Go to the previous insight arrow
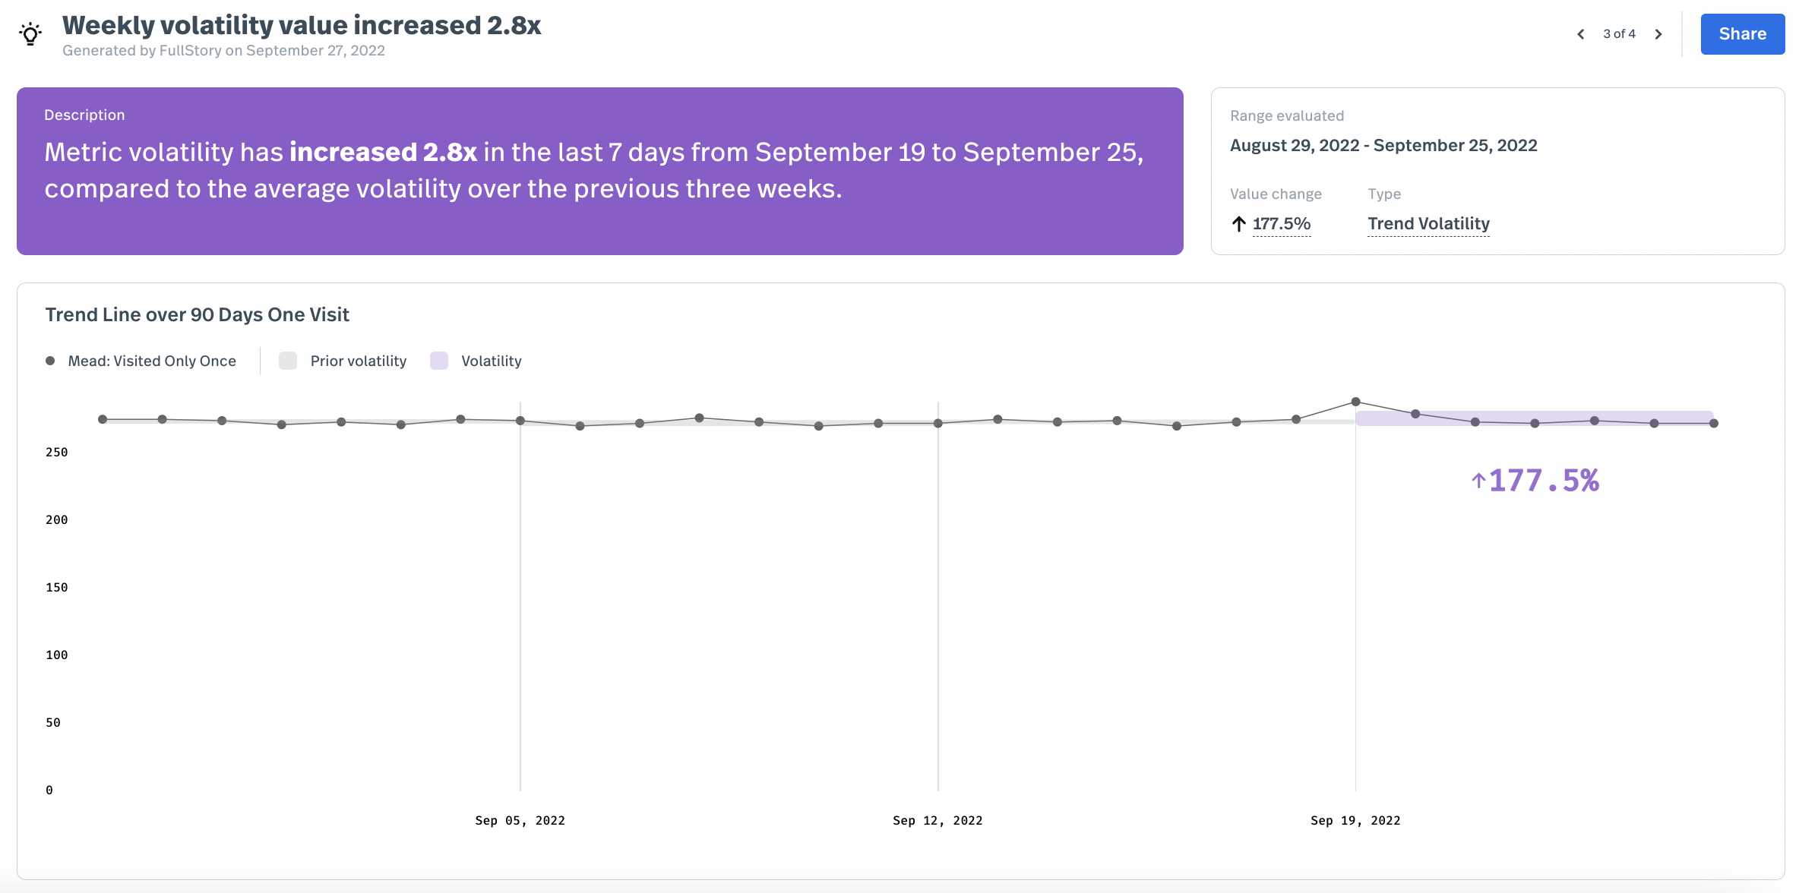The width and height of the screenshot is (1799, 893). point(1581,34)
